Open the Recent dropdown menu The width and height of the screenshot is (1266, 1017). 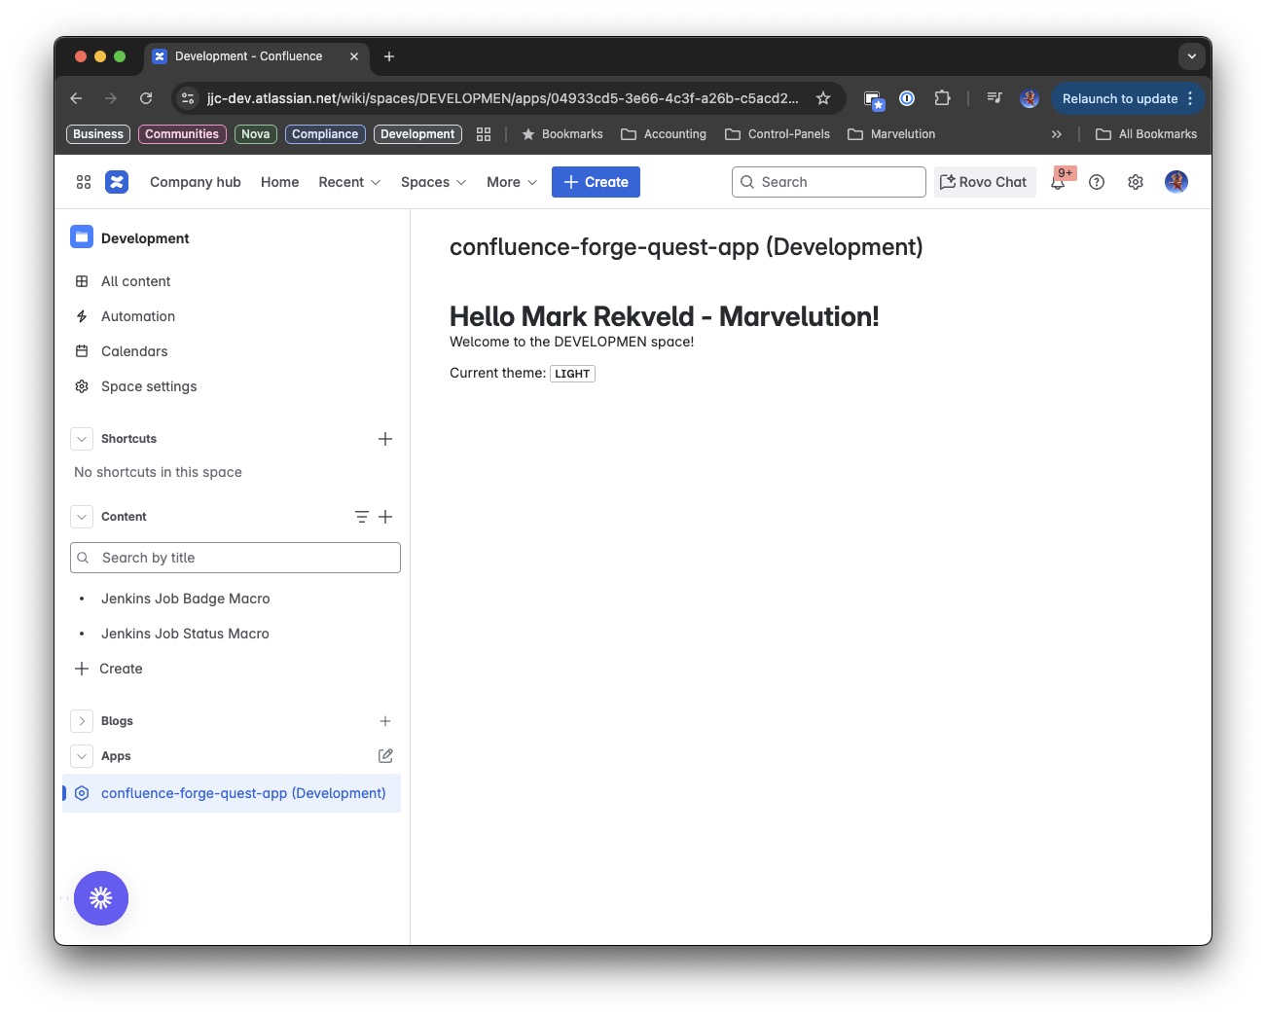point(349,182)
